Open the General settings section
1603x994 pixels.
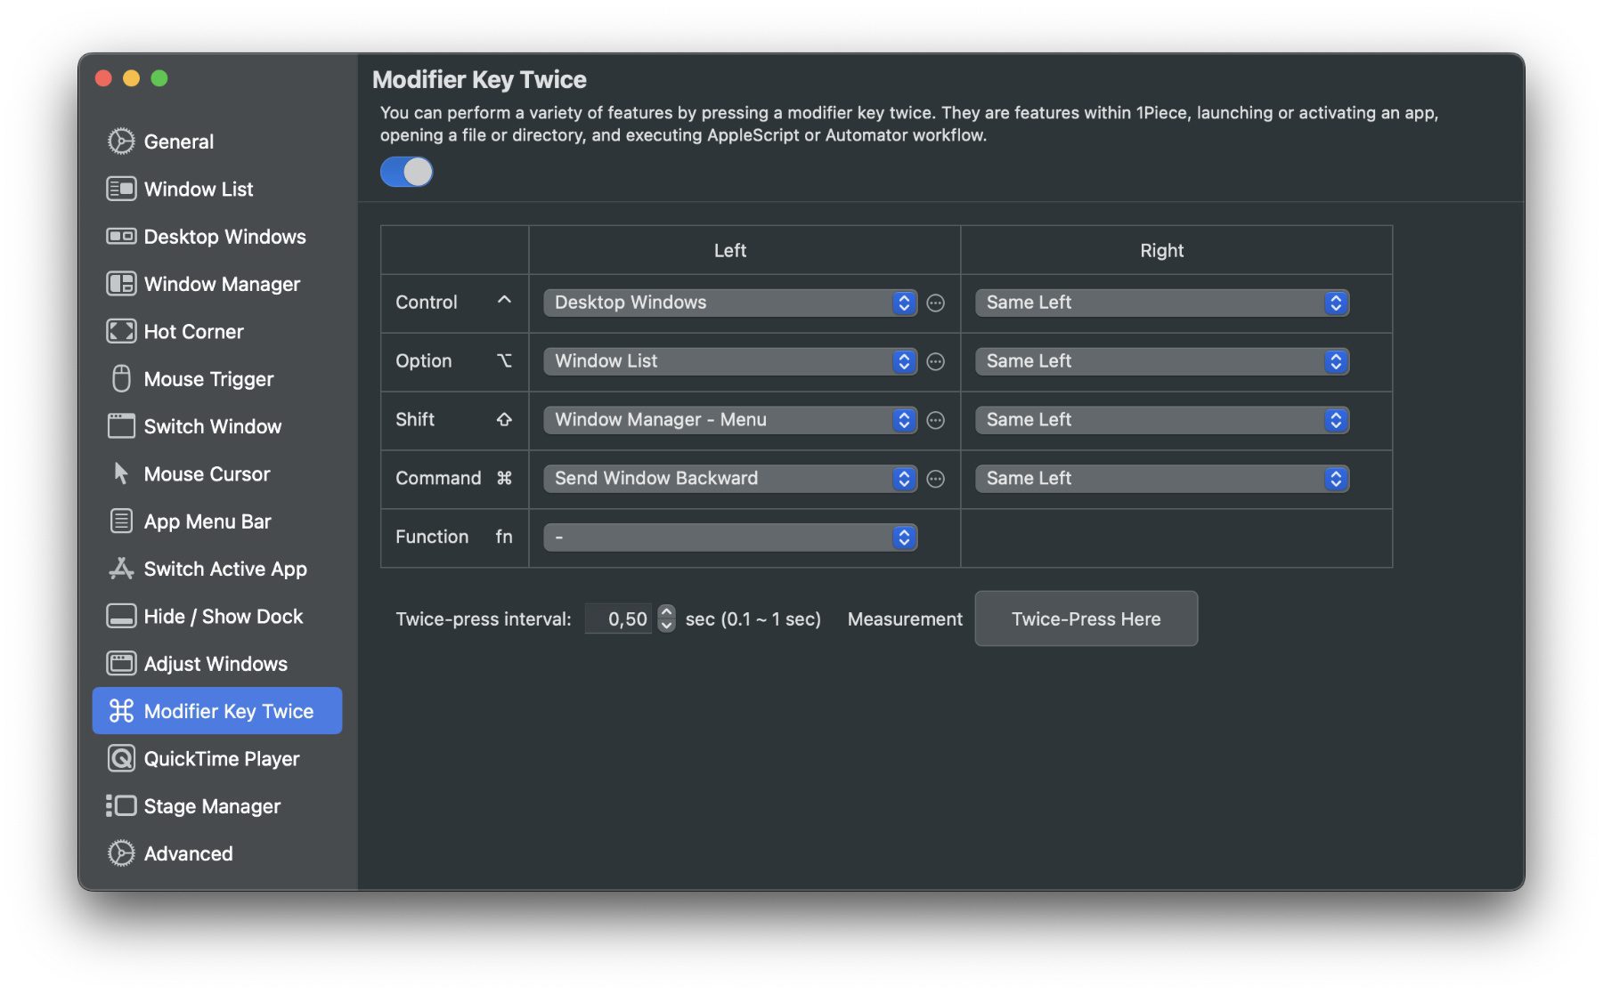(x=179, y=141)
